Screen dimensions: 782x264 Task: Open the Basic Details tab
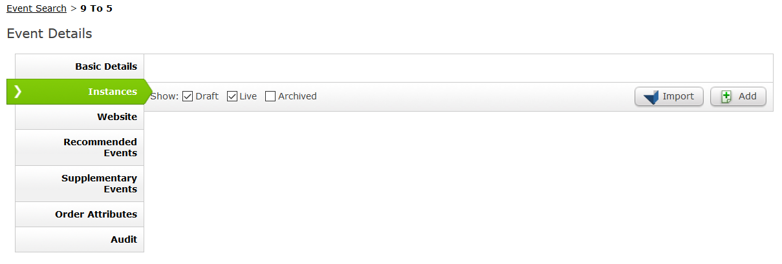[x=80, y=66]
